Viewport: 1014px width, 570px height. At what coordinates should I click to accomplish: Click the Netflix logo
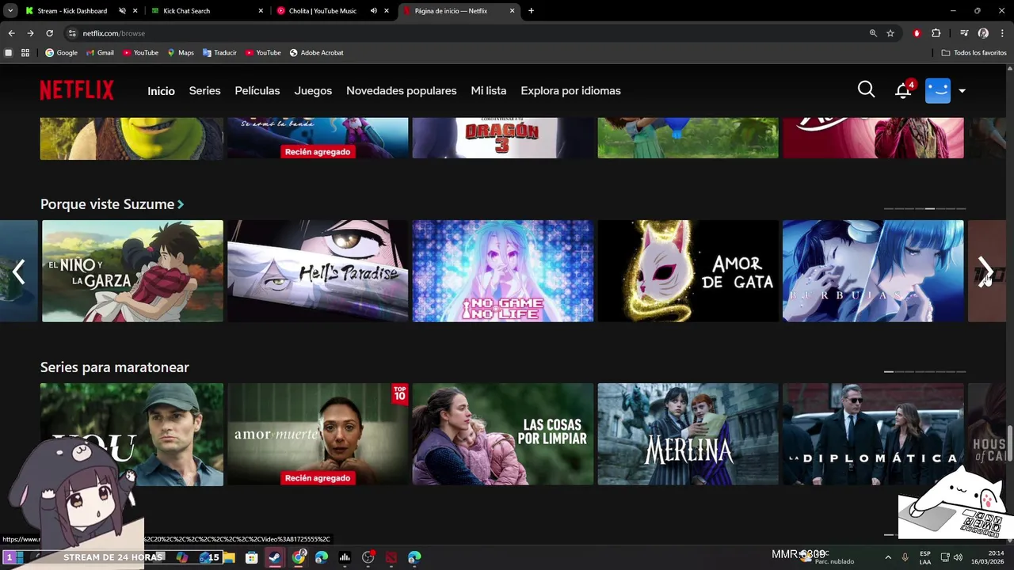[x=77, y=90]
